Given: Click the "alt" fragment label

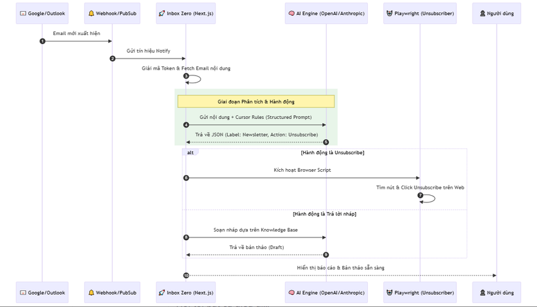Looking at the screenshot, I should 190,152.
